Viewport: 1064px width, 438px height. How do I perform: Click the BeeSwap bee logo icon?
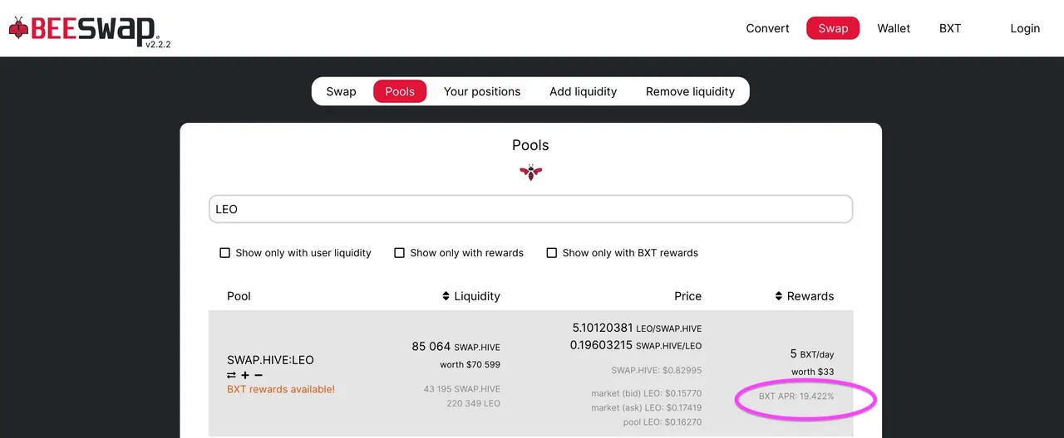tap(18, 28)
